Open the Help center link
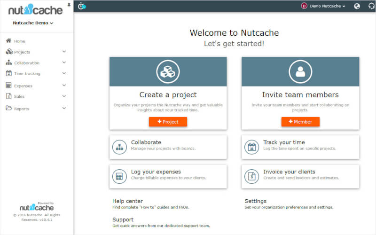The width and height of the screenshot is (376, 235). pos(127,201)
